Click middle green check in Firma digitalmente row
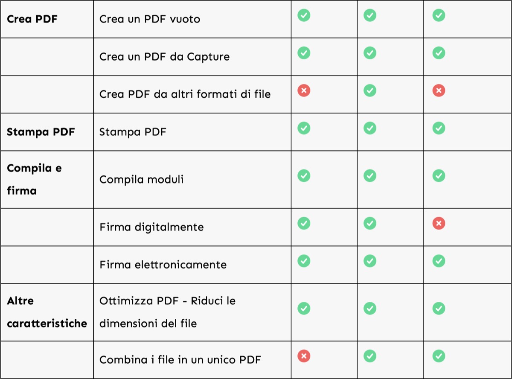512x379 pixels. pyautogui.click(x=370, y=223)
